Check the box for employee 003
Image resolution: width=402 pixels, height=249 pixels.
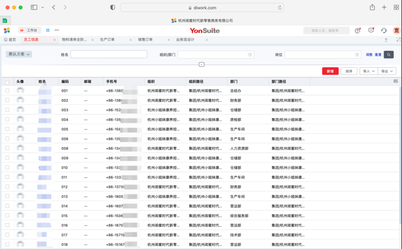pos(7,110)
